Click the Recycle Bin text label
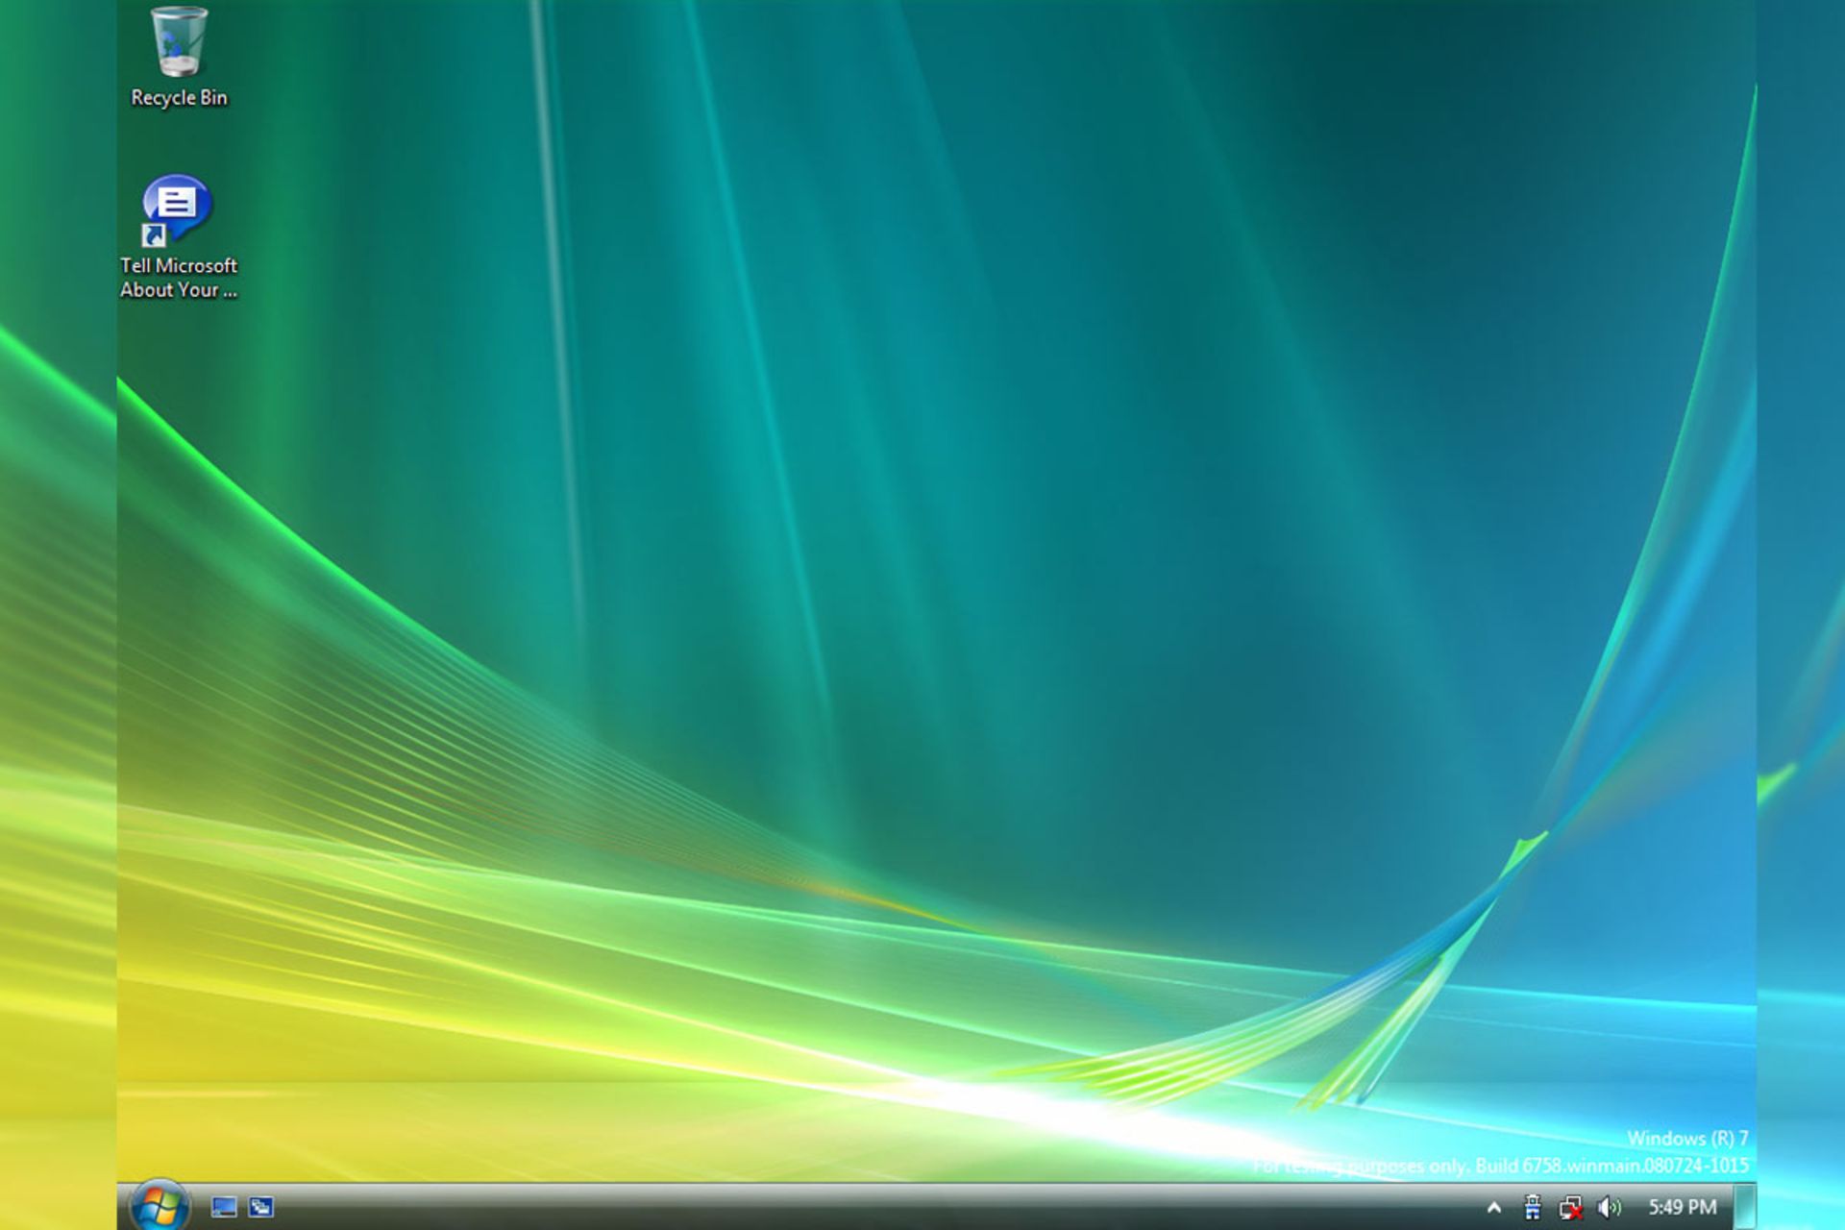This screenshot has width=1845, height=1230. (179, 98)
